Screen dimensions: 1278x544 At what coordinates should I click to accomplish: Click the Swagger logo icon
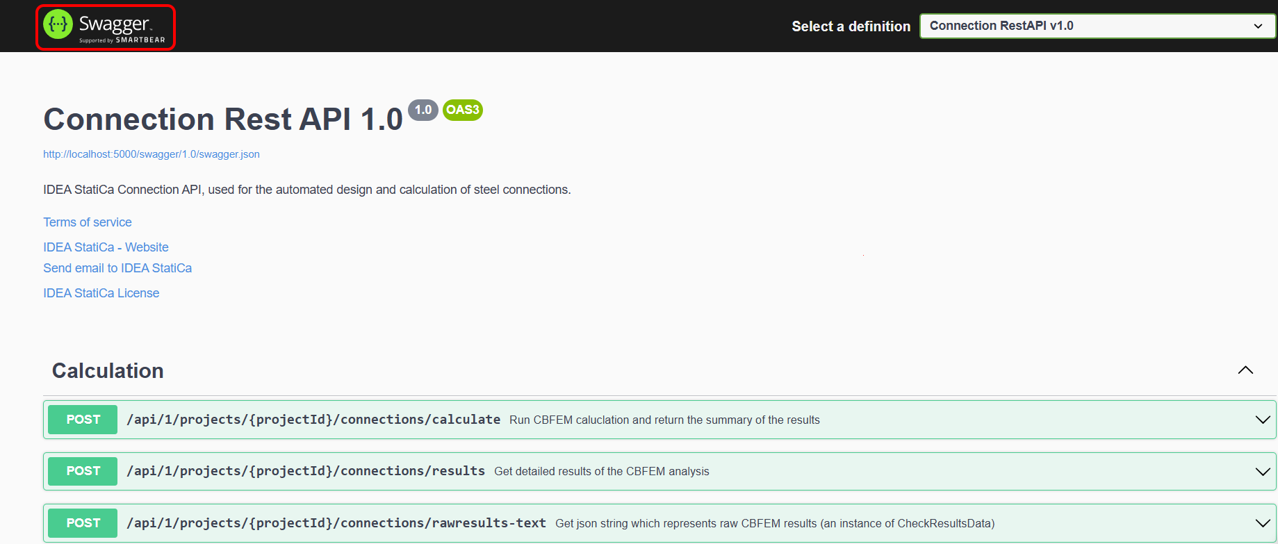tap(58, 25)
